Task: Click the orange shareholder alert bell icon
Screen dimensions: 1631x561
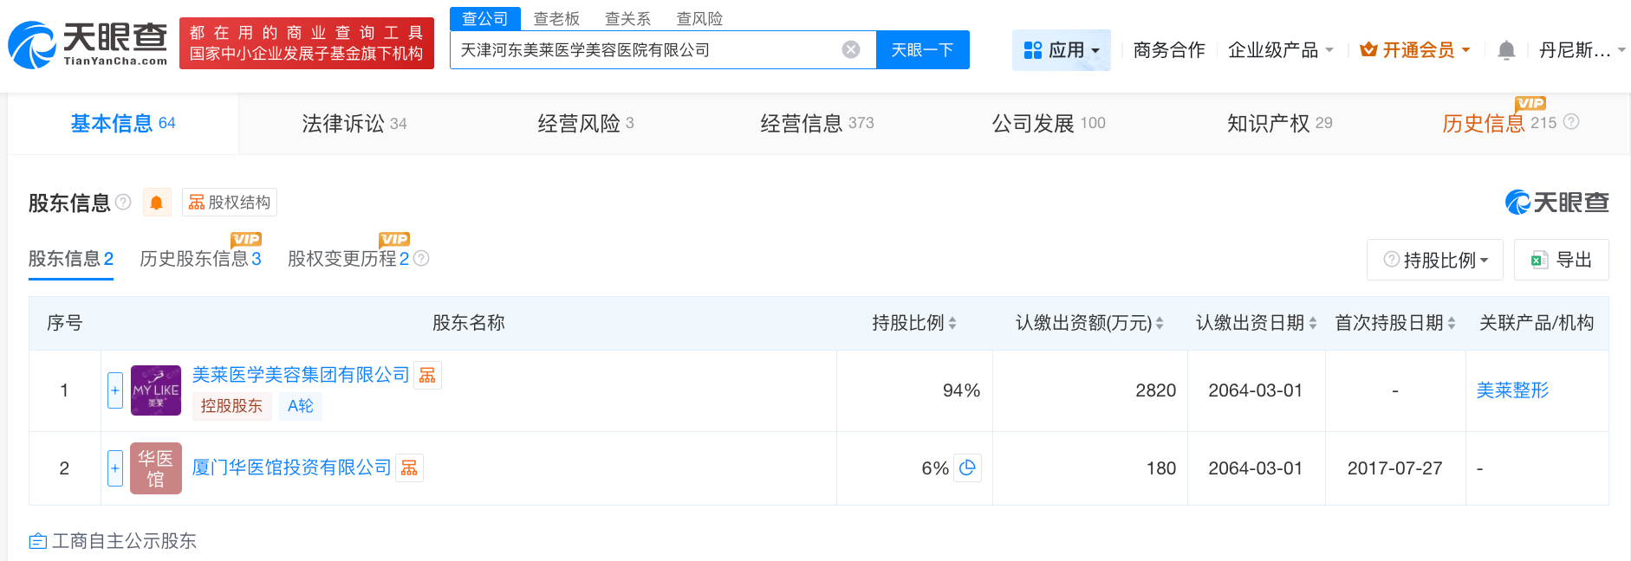Action: [156, 203]
